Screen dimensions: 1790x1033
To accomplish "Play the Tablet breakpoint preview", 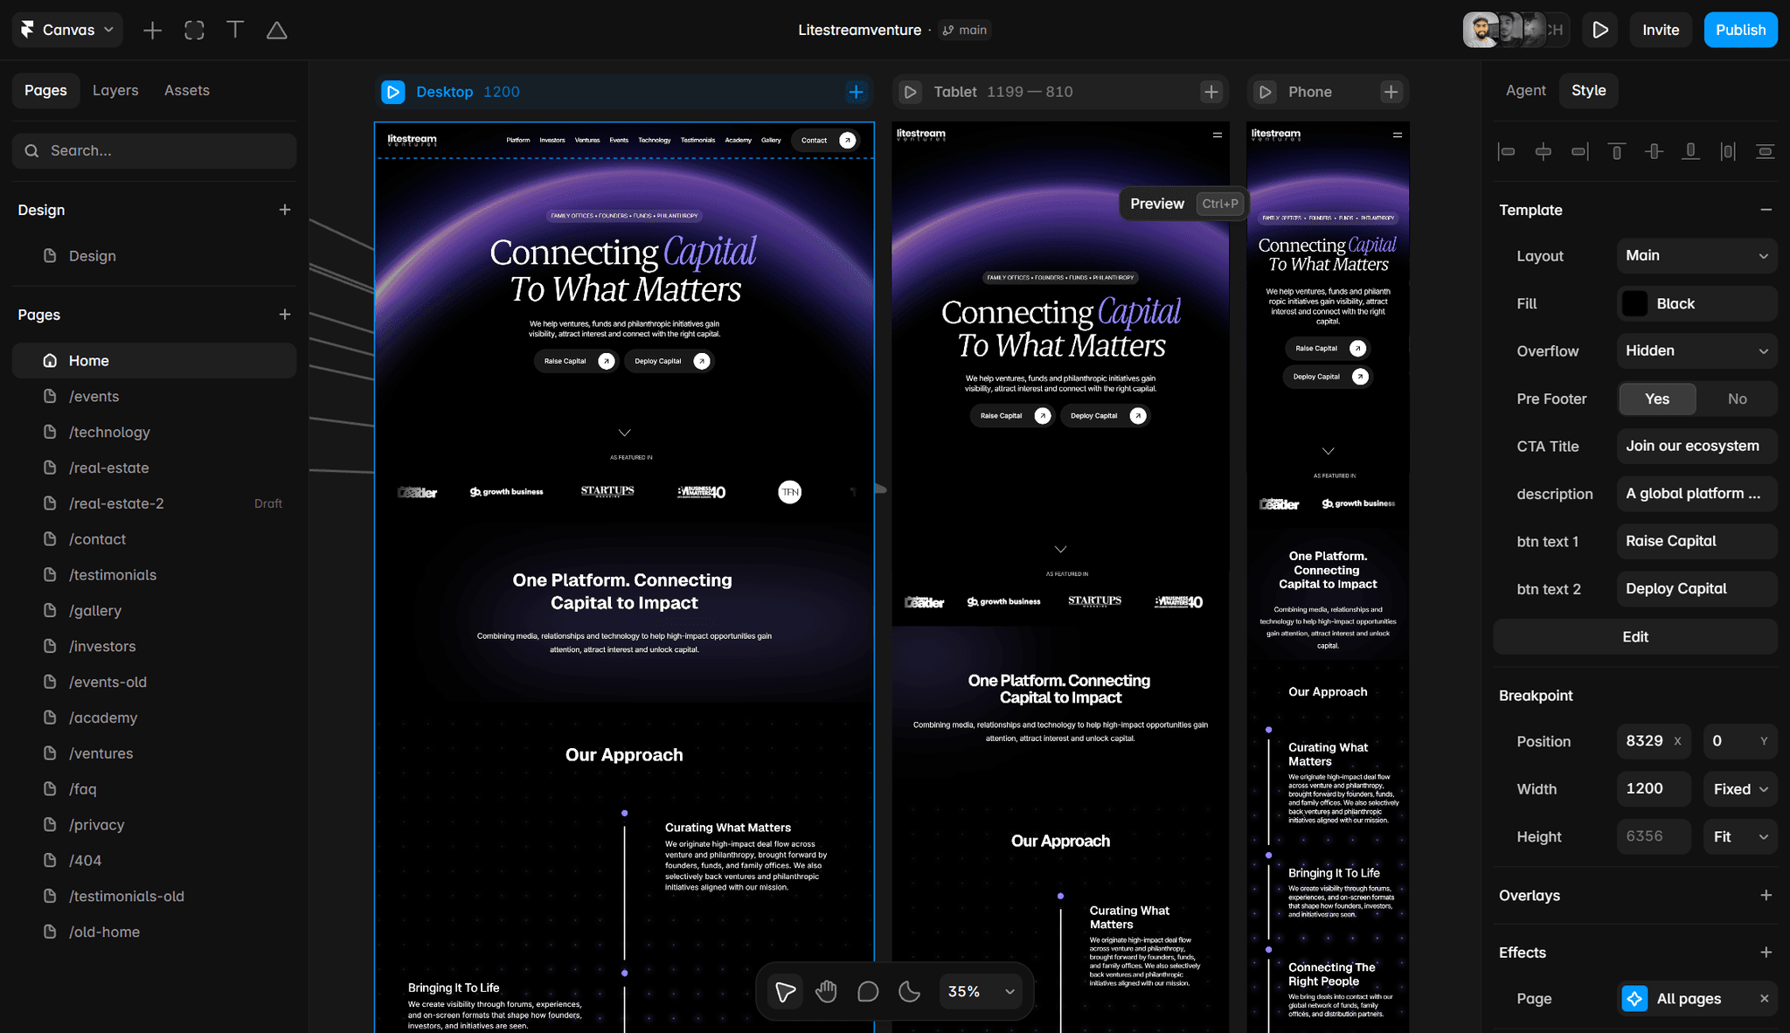I will click(910, 92).
